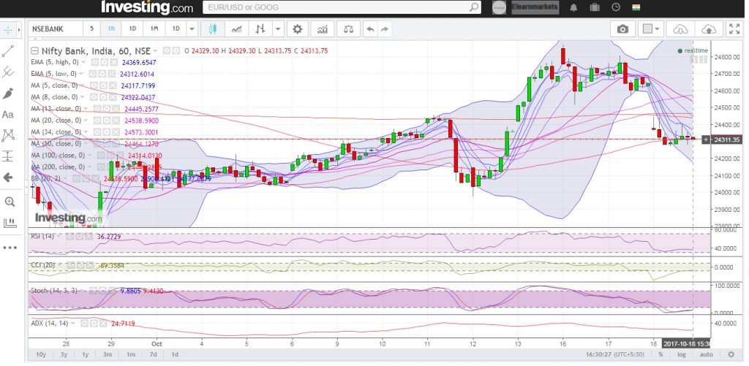Expand Nifty Bank title dropdown arrow
This screenshot has height=366, width=749.
(155, 51)
